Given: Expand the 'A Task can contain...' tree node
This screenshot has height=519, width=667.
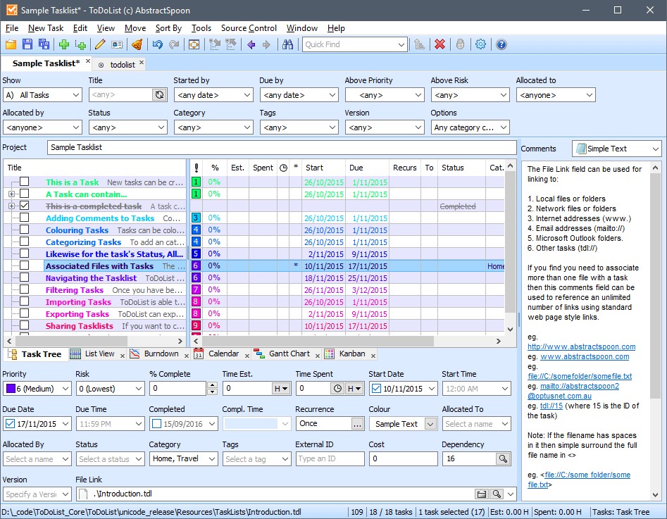Looking at the screenshot, I should (11, 194).
